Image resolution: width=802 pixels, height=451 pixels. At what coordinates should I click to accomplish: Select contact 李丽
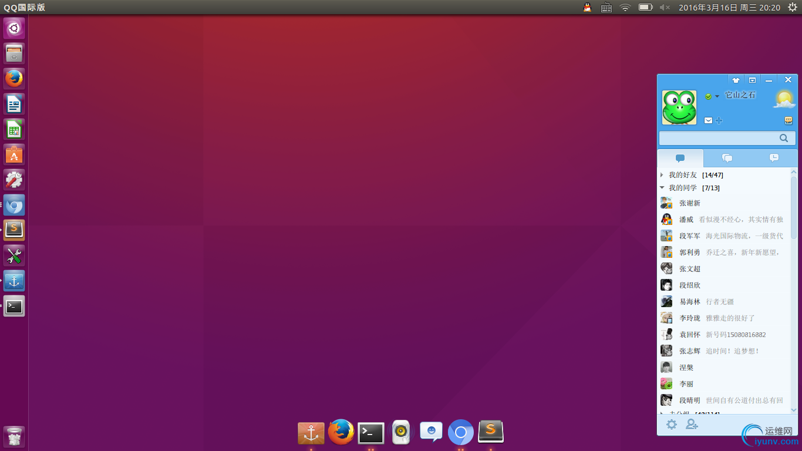tap(724, 384)
